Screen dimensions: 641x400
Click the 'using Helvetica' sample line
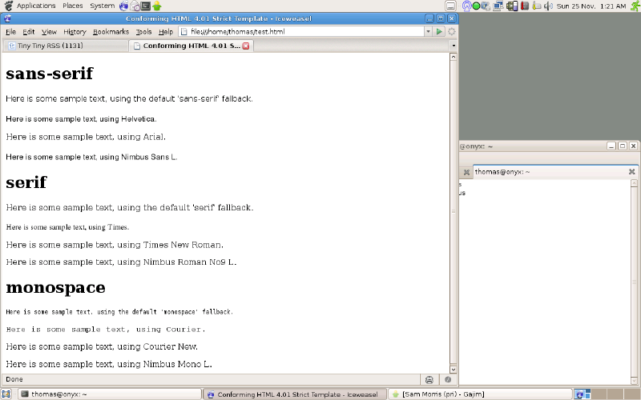click(81, 119)
